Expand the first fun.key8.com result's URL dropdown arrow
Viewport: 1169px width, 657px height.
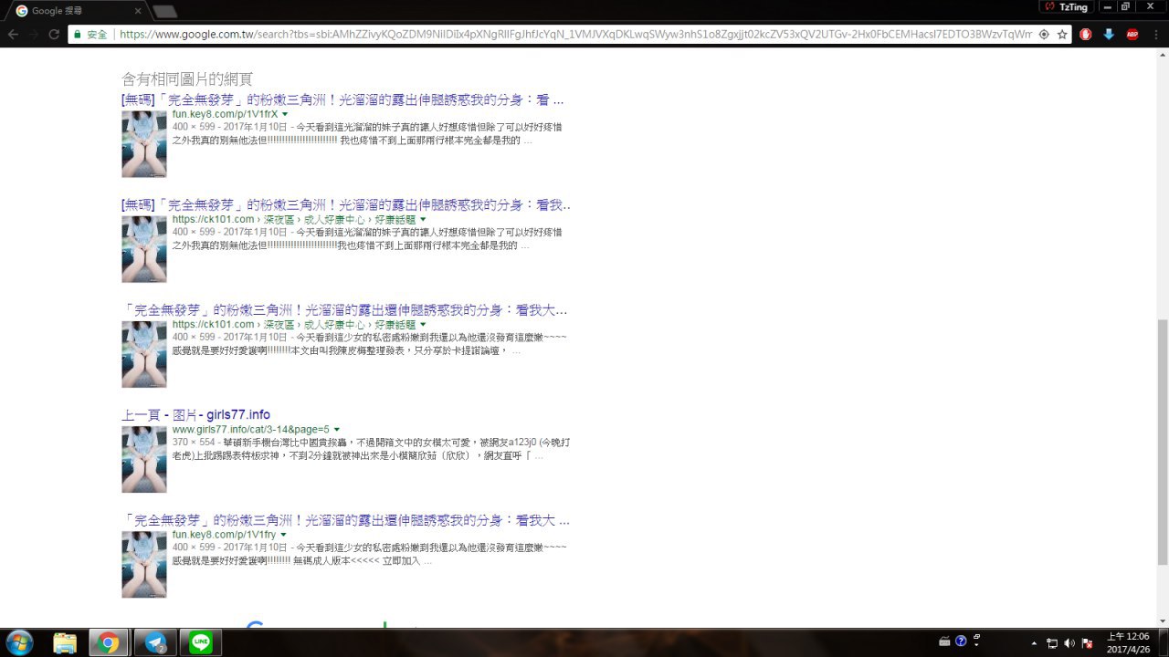[285, 114]
